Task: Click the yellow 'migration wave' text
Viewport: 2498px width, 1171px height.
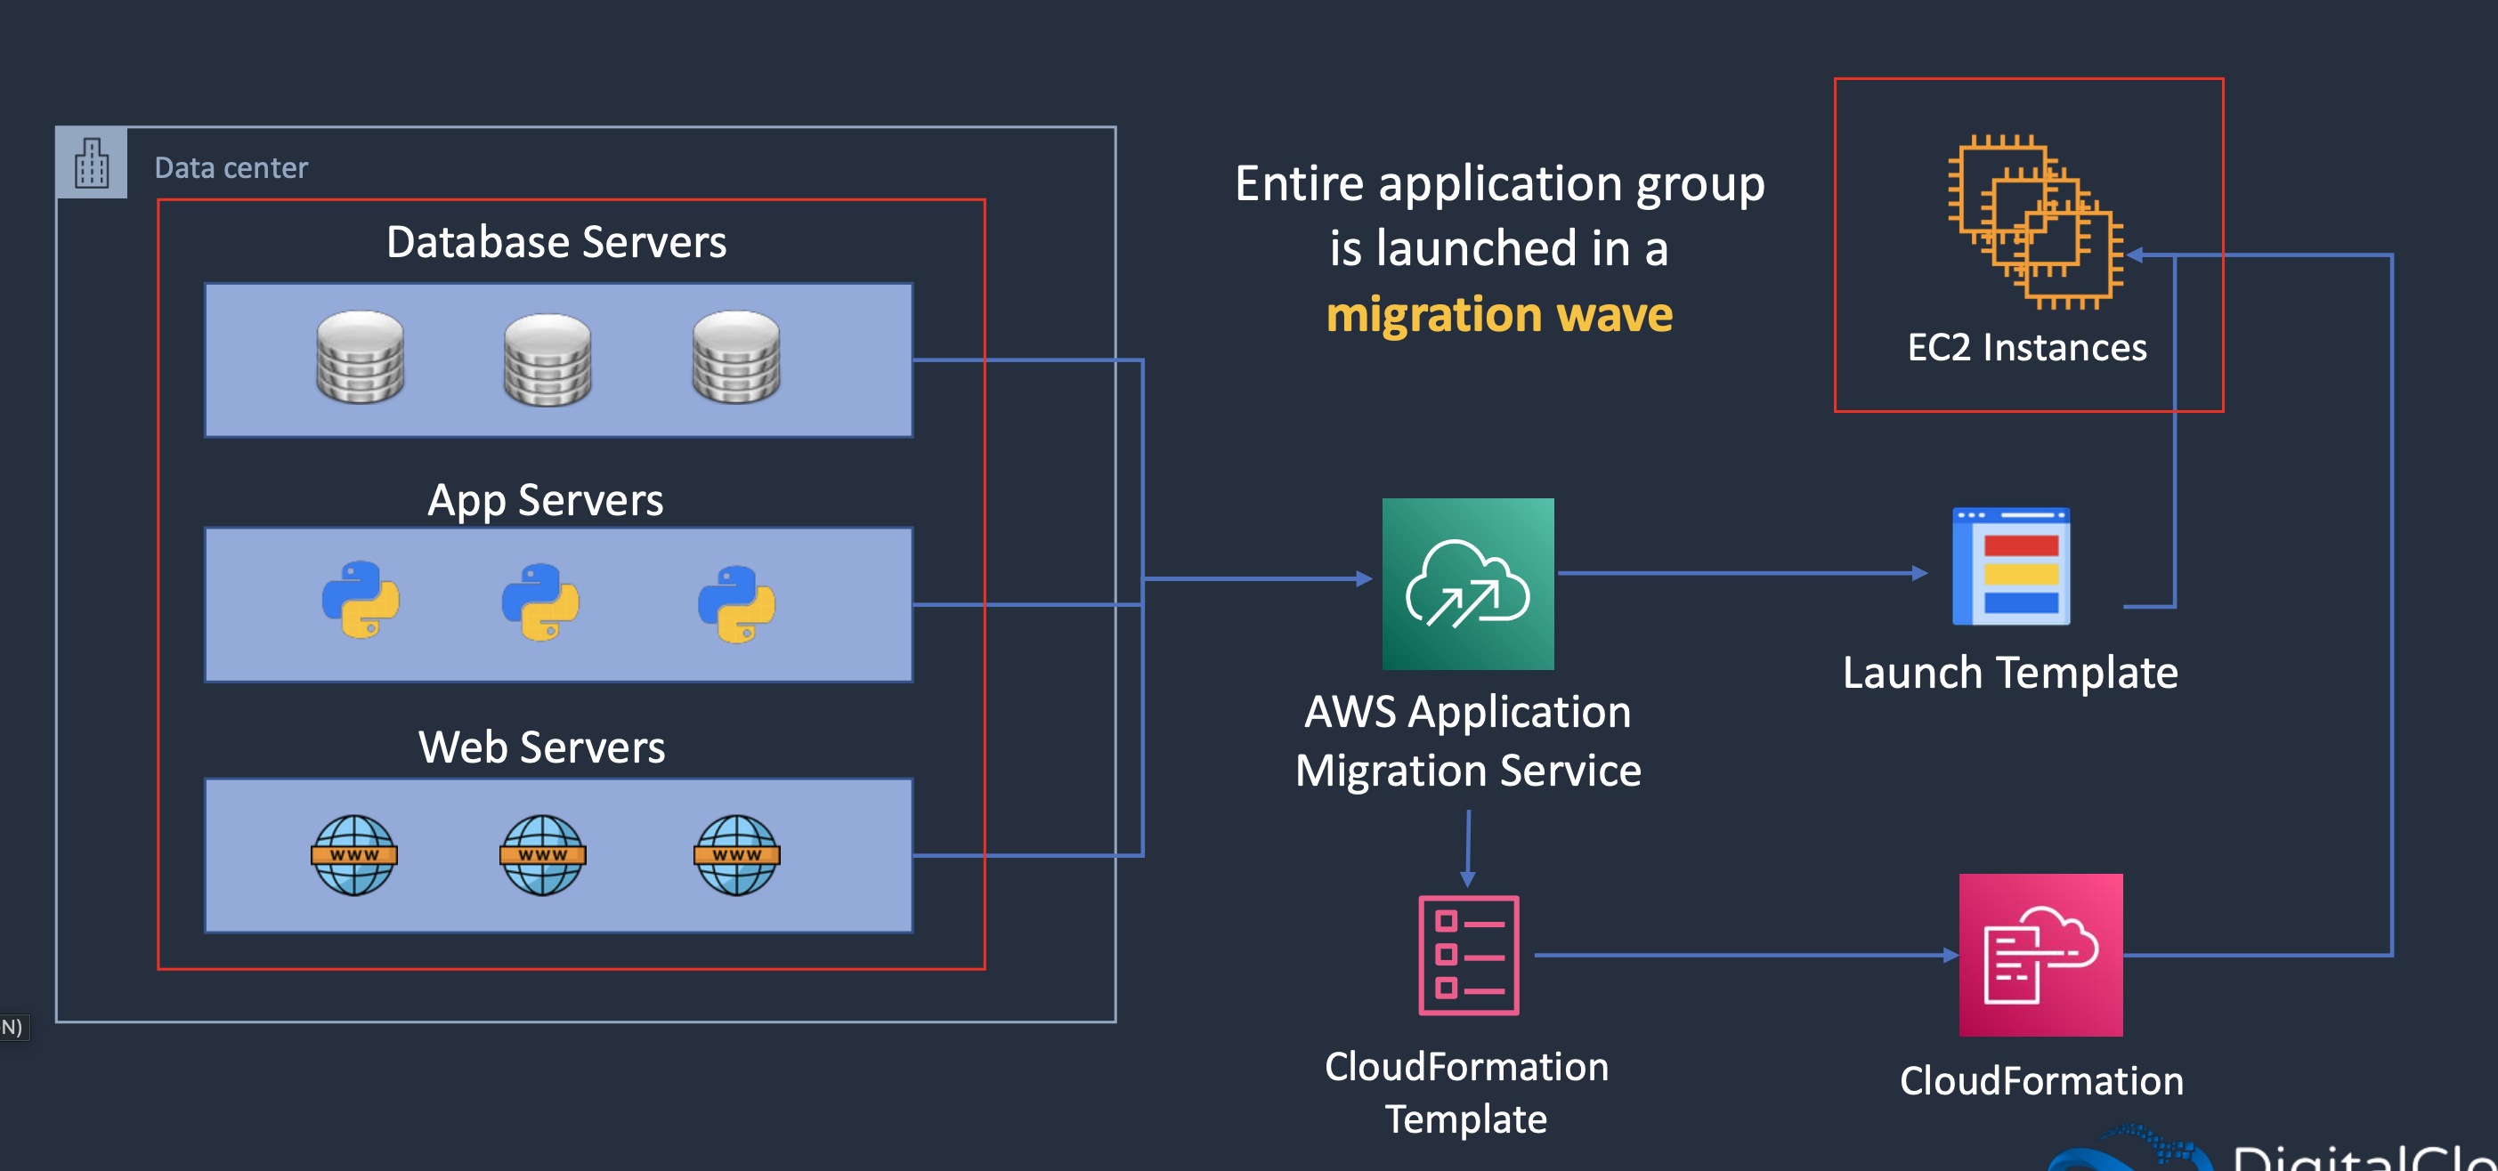Action: [1498, 315]
